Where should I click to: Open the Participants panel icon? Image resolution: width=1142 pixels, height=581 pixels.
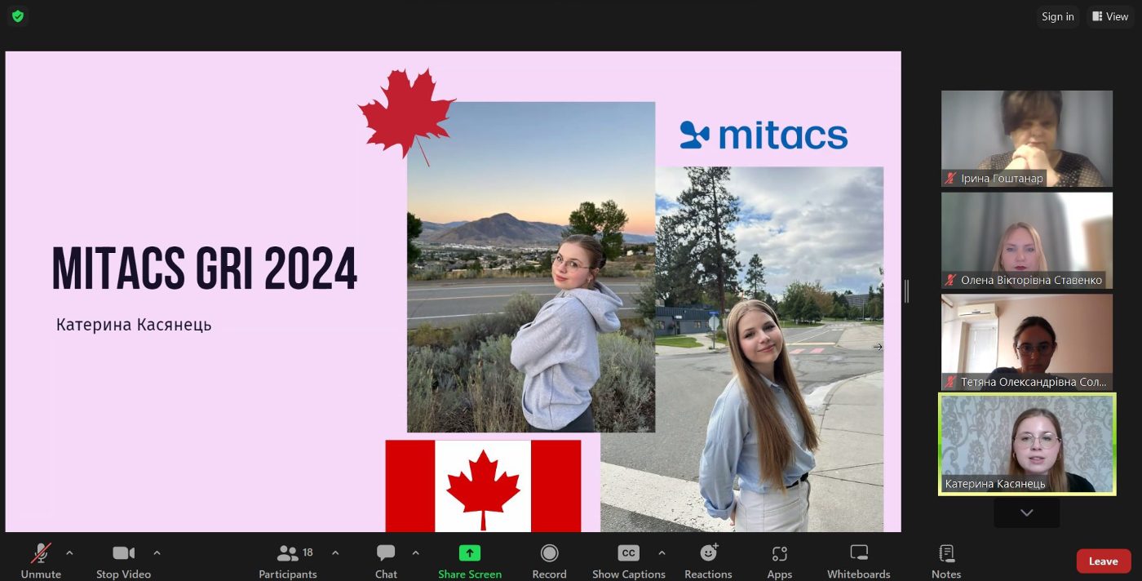click(x=288, y=553)
